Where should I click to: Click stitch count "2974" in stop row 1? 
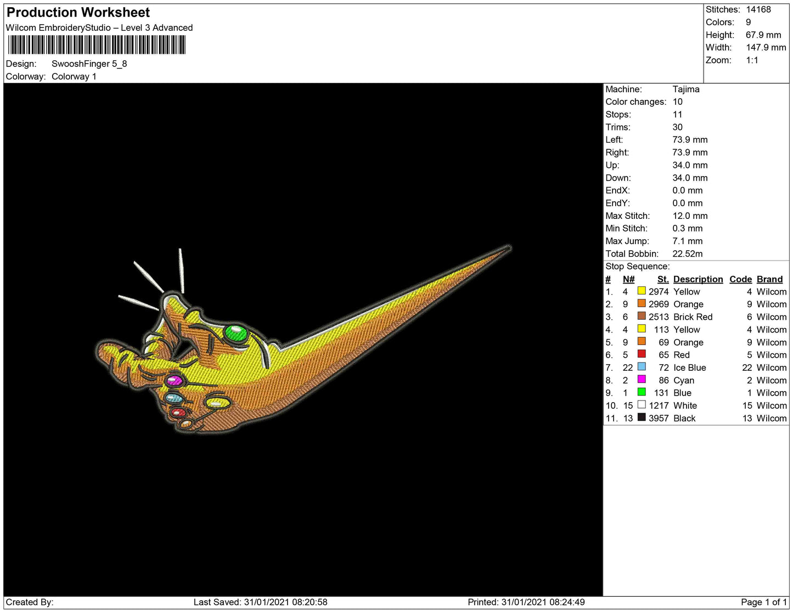pyautogui.click(x=659, y=292)
